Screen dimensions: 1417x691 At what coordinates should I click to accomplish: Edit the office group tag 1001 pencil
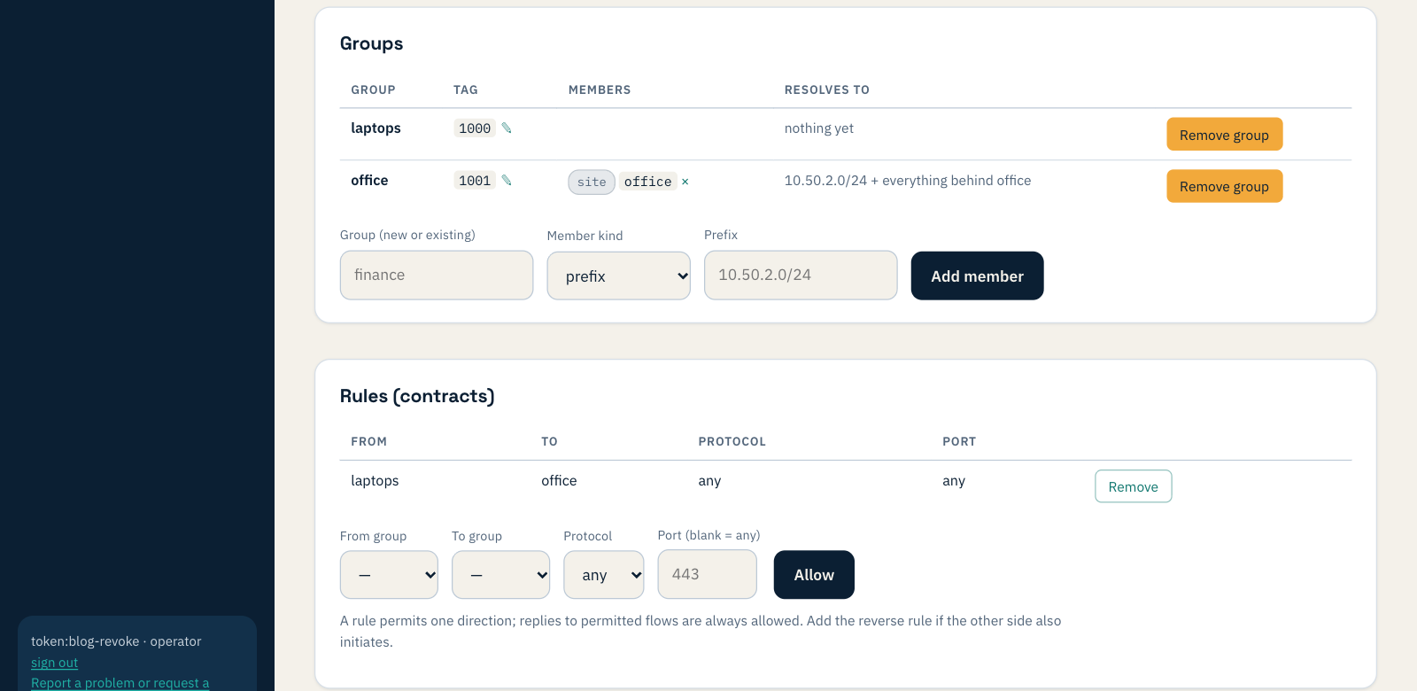click(x=507, y=180)
